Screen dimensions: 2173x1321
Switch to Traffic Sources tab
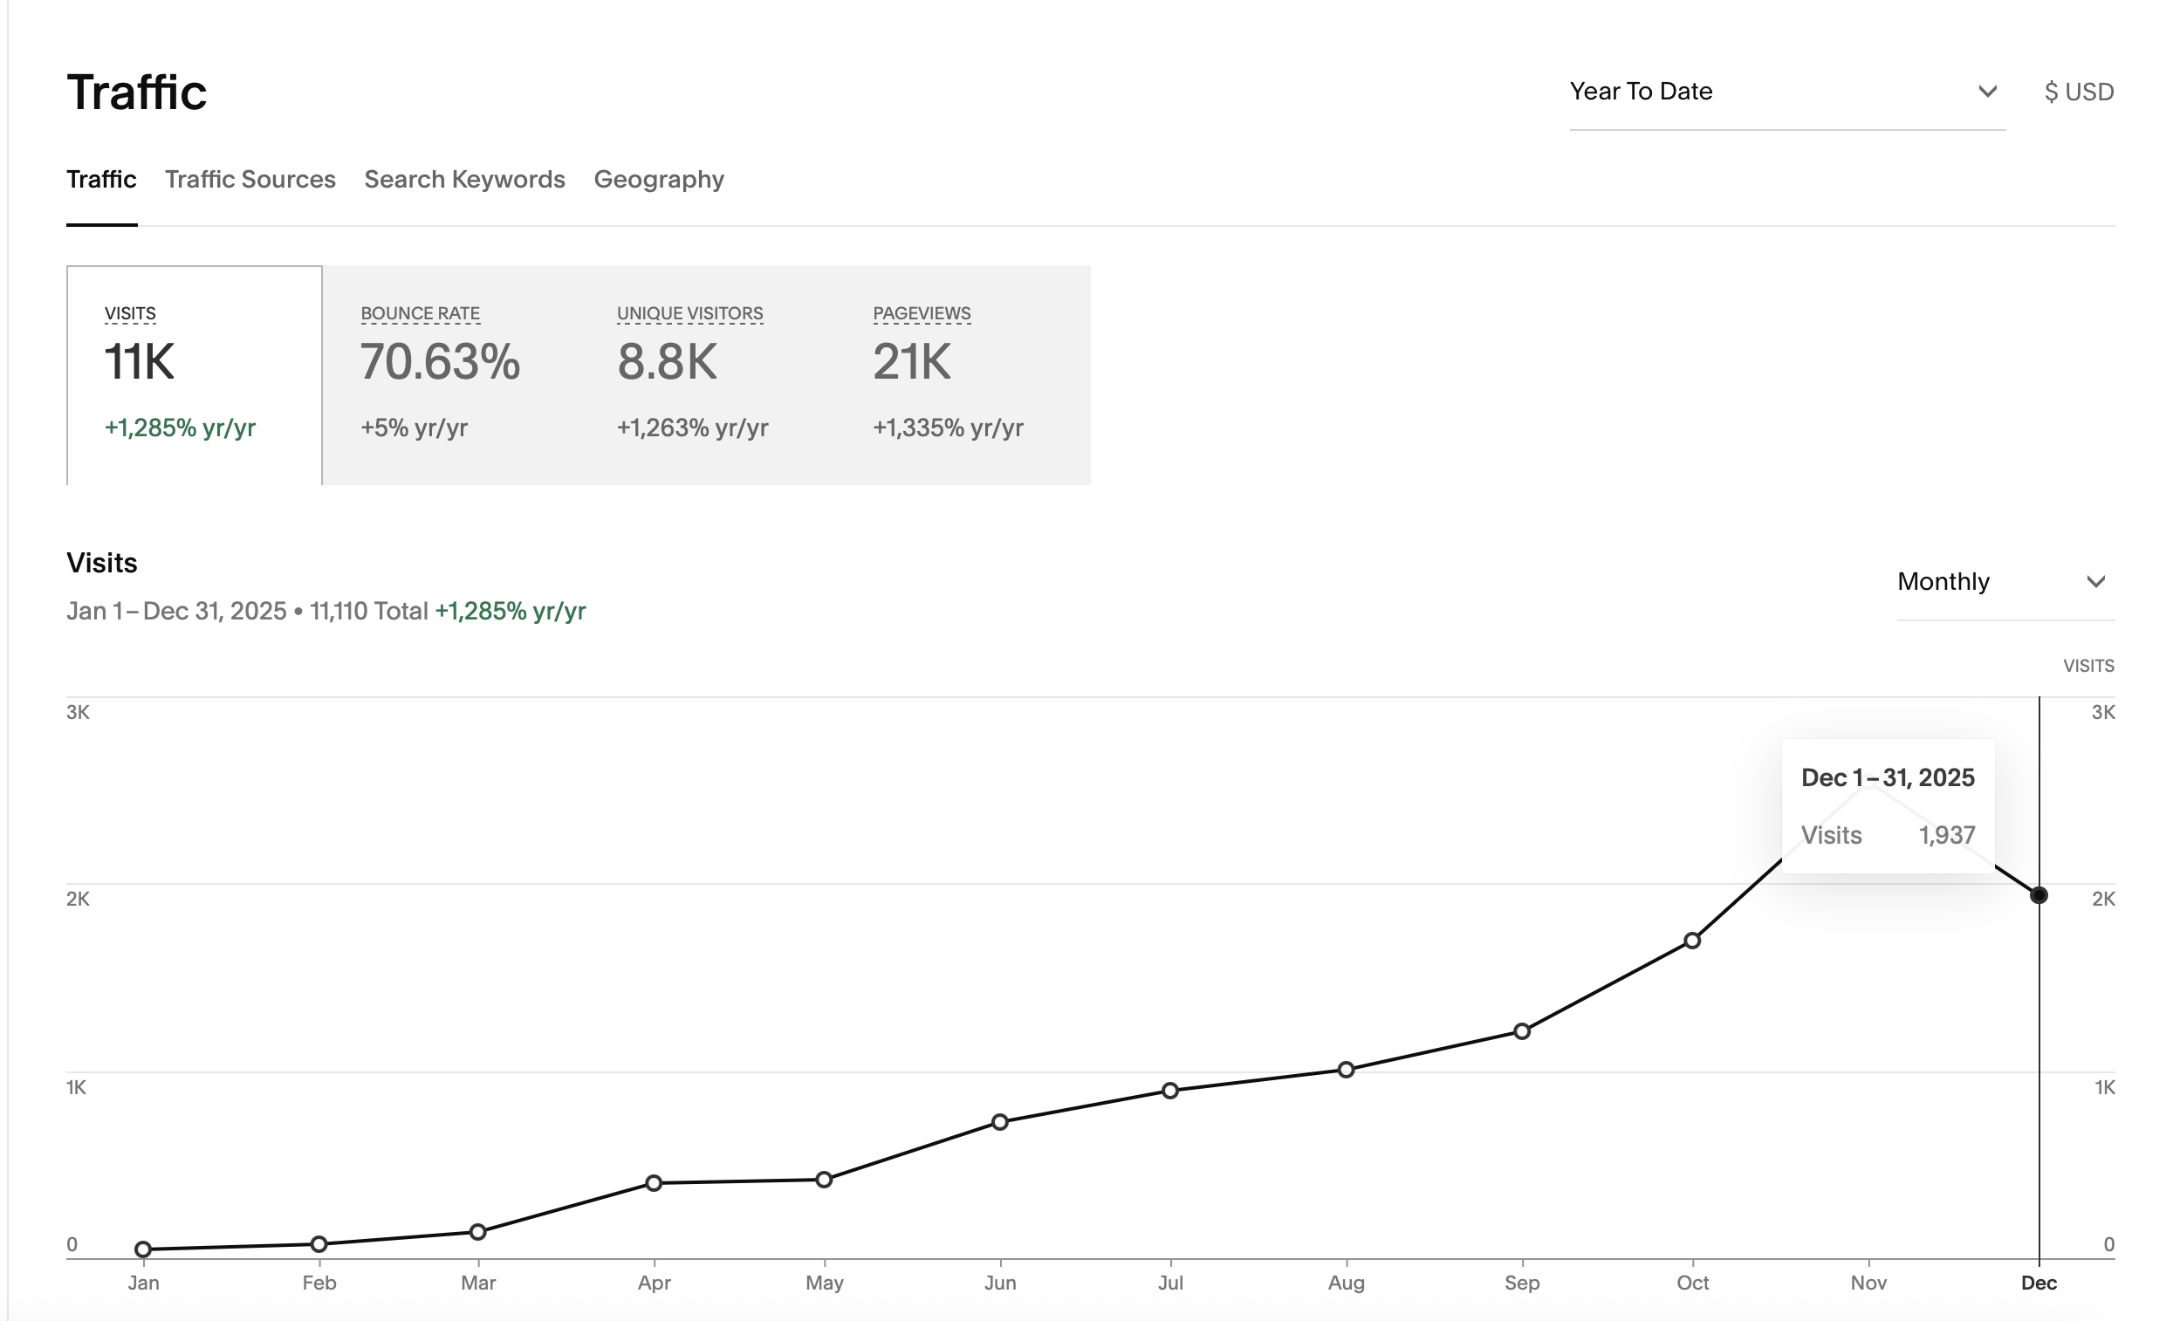(x=250, y=179)
